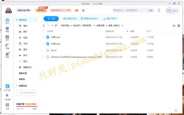Screen dimensions: 184x115
Task: Go to 俄剧合集 breadcrumb
Action: (101, 25)
